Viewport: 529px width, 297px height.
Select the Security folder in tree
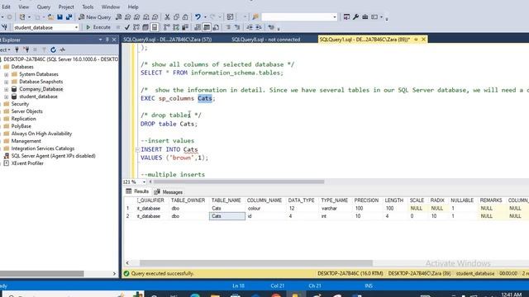(x=20, y=104)
